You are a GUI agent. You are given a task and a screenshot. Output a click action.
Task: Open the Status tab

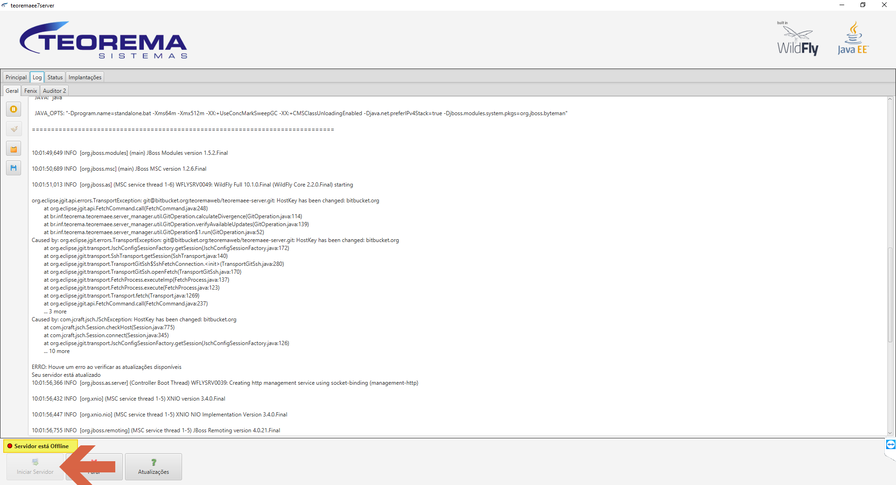coord(55,77)
